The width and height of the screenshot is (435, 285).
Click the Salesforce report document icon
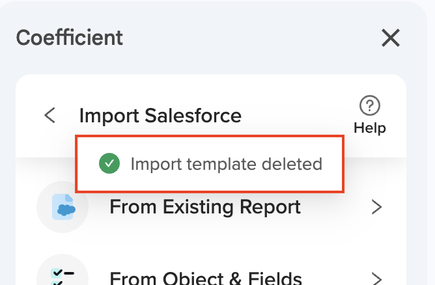click(64, 207)
